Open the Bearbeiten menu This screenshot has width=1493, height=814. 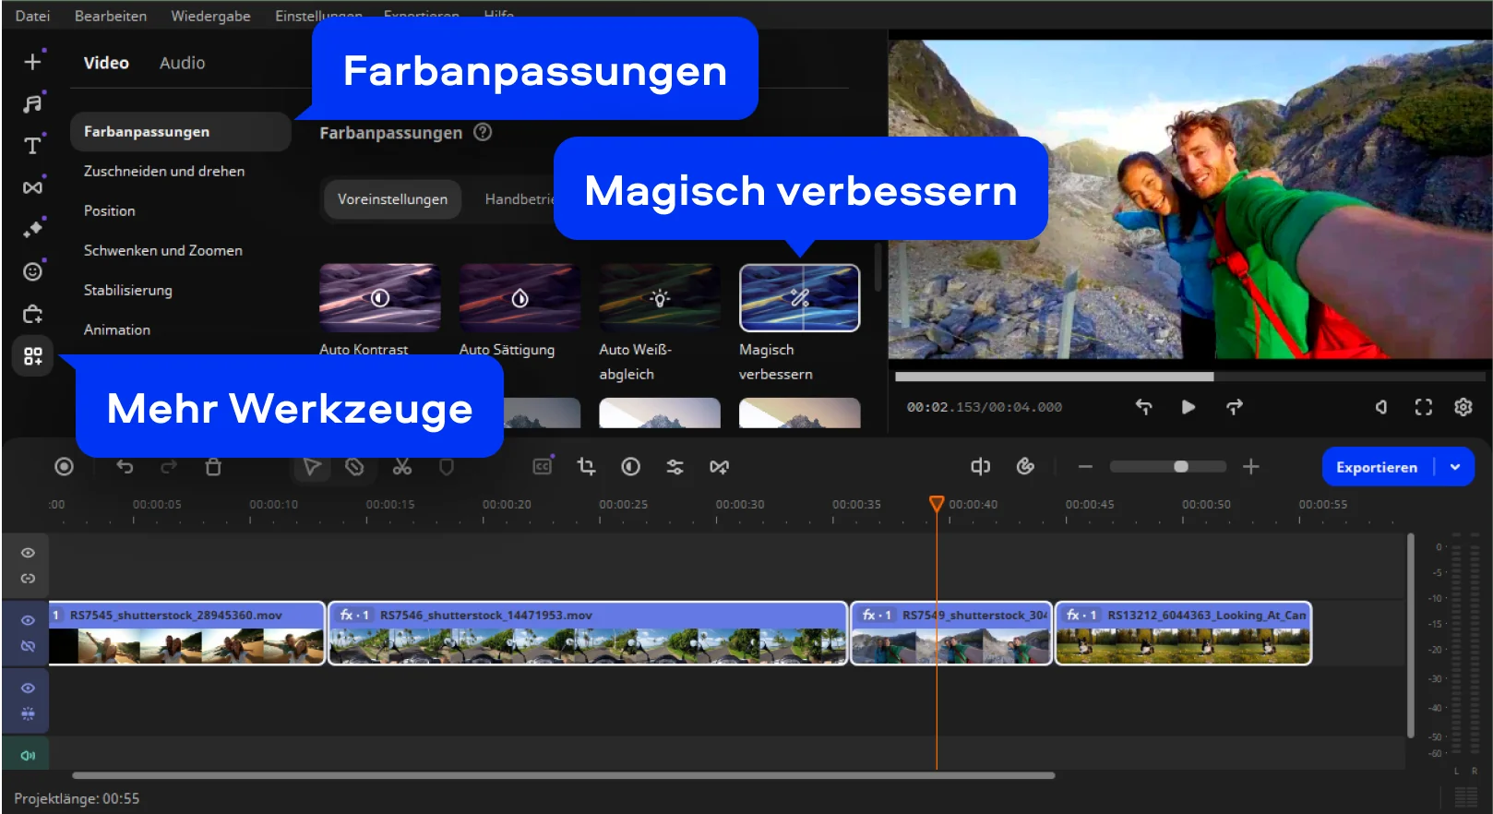tap(111, 16)
